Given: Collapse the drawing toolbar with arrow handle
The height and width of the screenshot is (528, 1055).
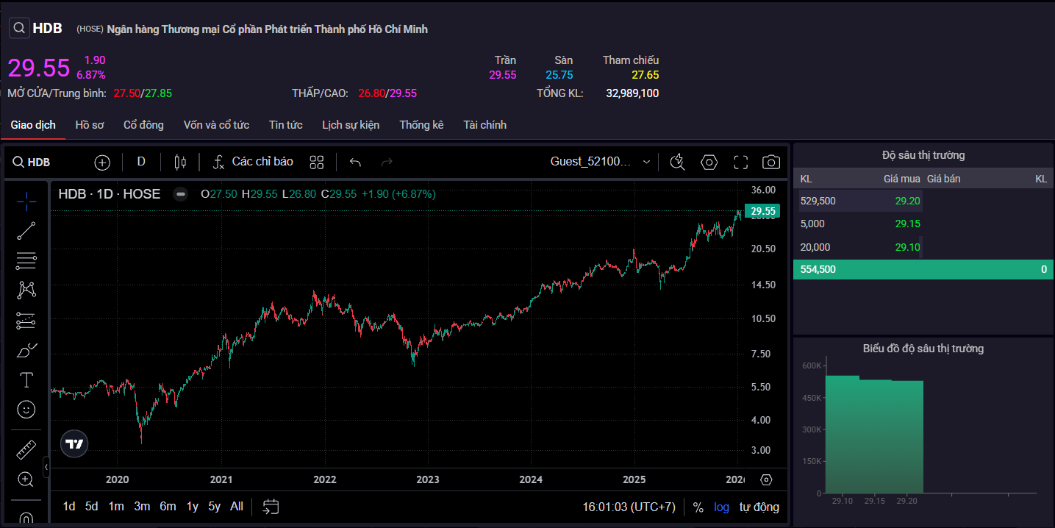Looking at the screenshot, I should (46, 466).
